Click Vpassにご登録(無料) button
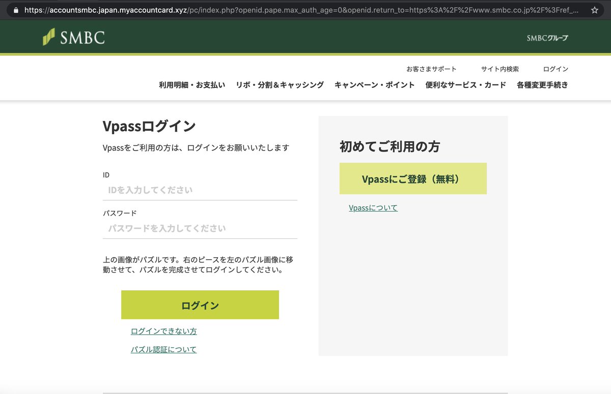The image size is (611, 394). pos(413,178)
